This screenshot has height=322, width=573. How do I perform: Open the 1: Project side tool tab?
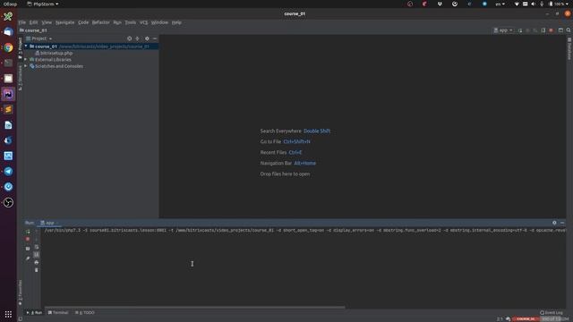click(x=20, y=47)
